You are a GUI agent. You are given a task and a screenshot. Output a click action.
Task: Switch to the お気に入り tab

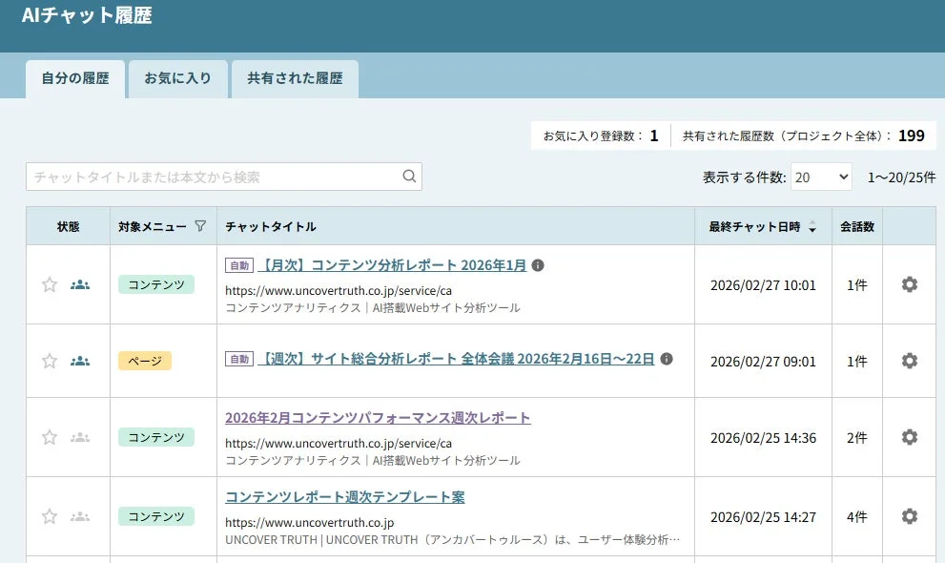point(178,79)
